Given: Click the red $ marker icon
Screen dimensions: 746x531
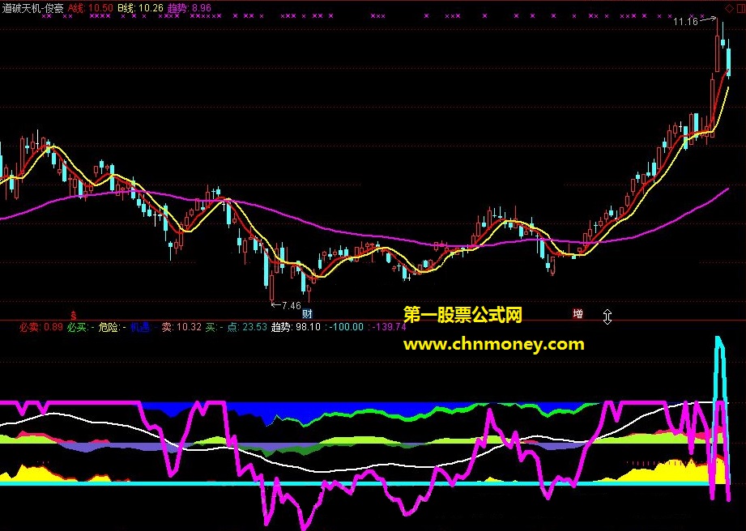Looking at the screenshot, I should [x=73, y=314].
